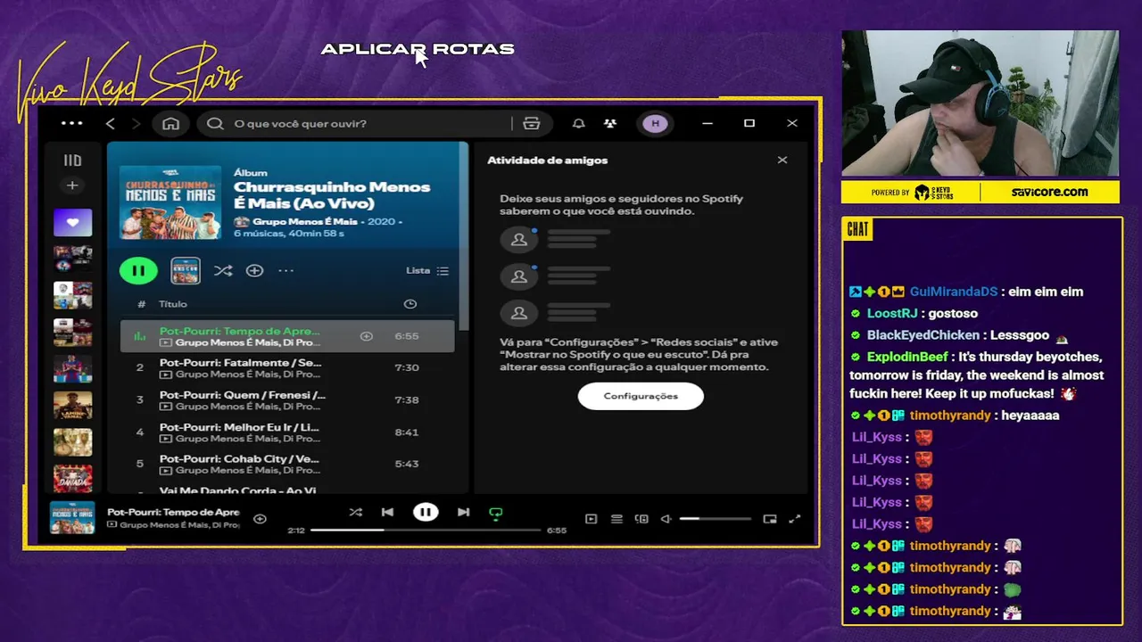Toggle shuffle in player bar
This screenshot has width=1142, height=642.
pos(355,512)
